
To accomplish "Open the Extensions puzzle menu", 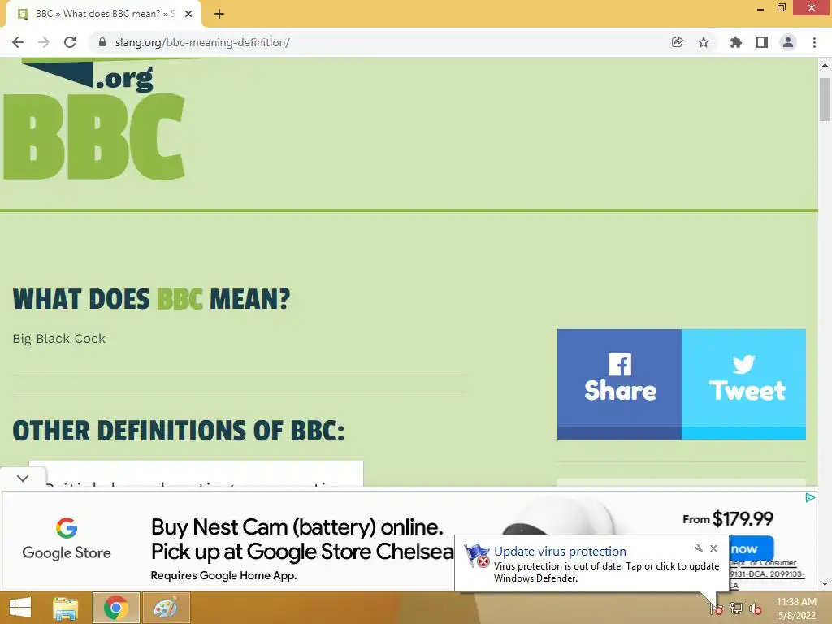I will pyautogui.click(x=736, y=42).
